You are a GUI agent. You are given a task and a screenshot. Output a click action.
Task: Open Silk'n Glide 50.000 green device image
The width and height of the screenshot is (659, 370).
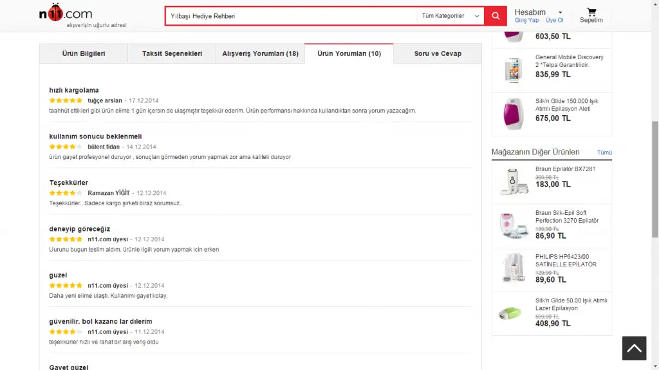513,313
